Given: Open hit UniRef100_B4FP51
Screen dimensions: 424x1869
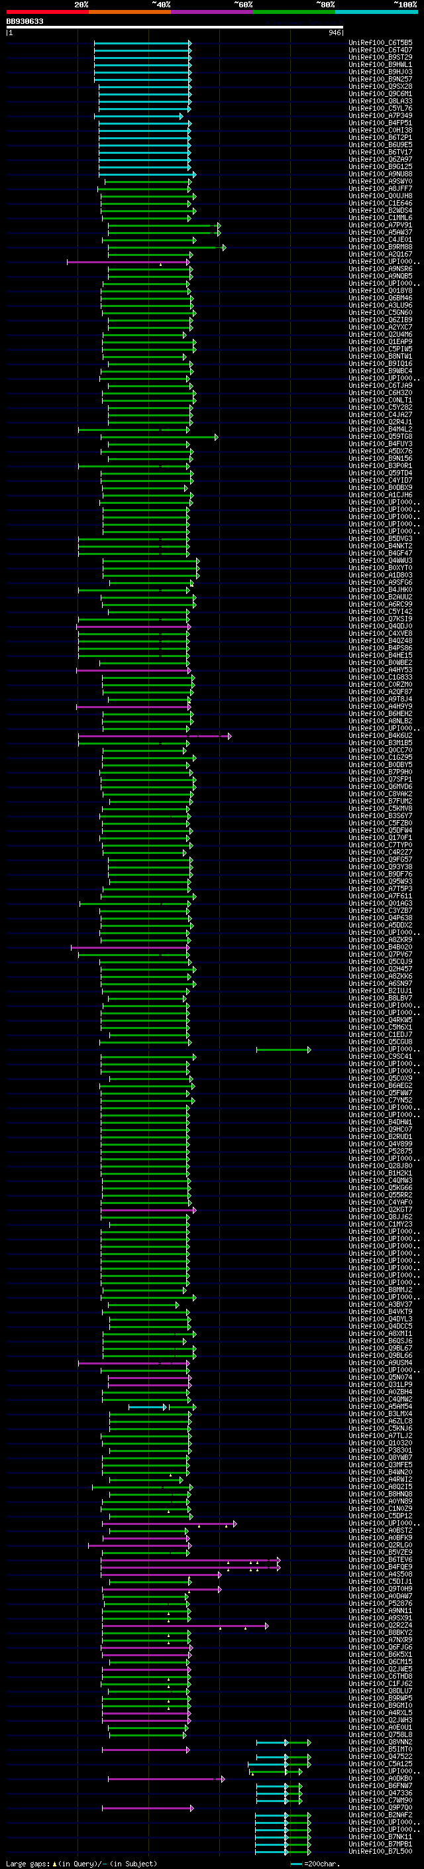Looking at the screenshot, I should click(380, 123).
